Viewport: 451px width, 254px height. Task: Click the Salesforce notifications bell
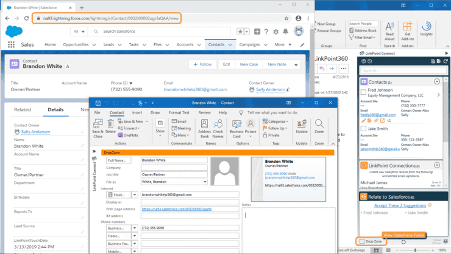[285, 31]
